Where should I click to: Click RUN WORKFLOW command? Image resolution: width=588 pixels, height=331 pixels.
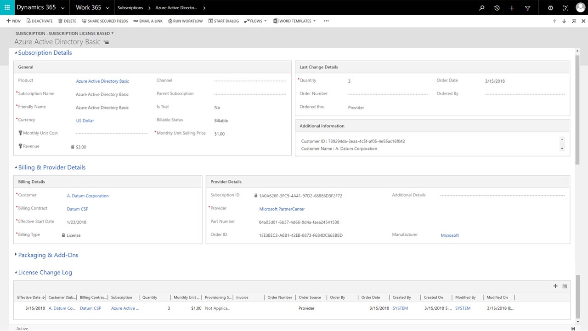185,21
